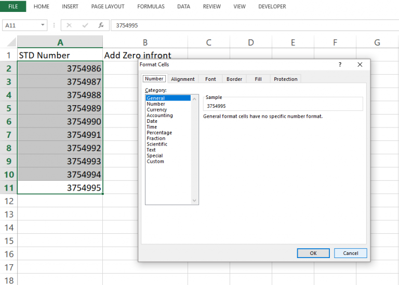Screen dimensions: 399x285
Task: Select row 14 header
Action: click(9, 227)
